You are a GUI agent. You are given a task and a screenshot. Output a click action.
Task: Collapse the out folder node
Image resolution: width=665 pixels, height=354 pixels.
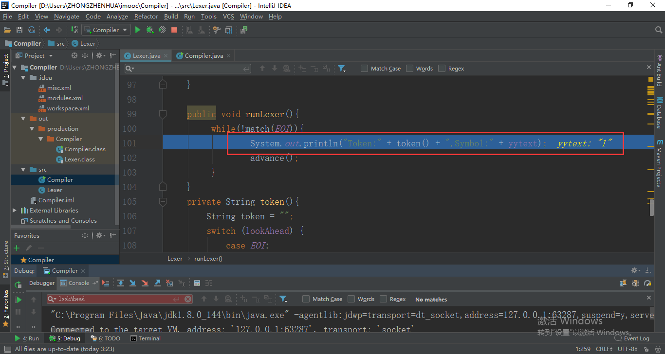pos(23,119)
